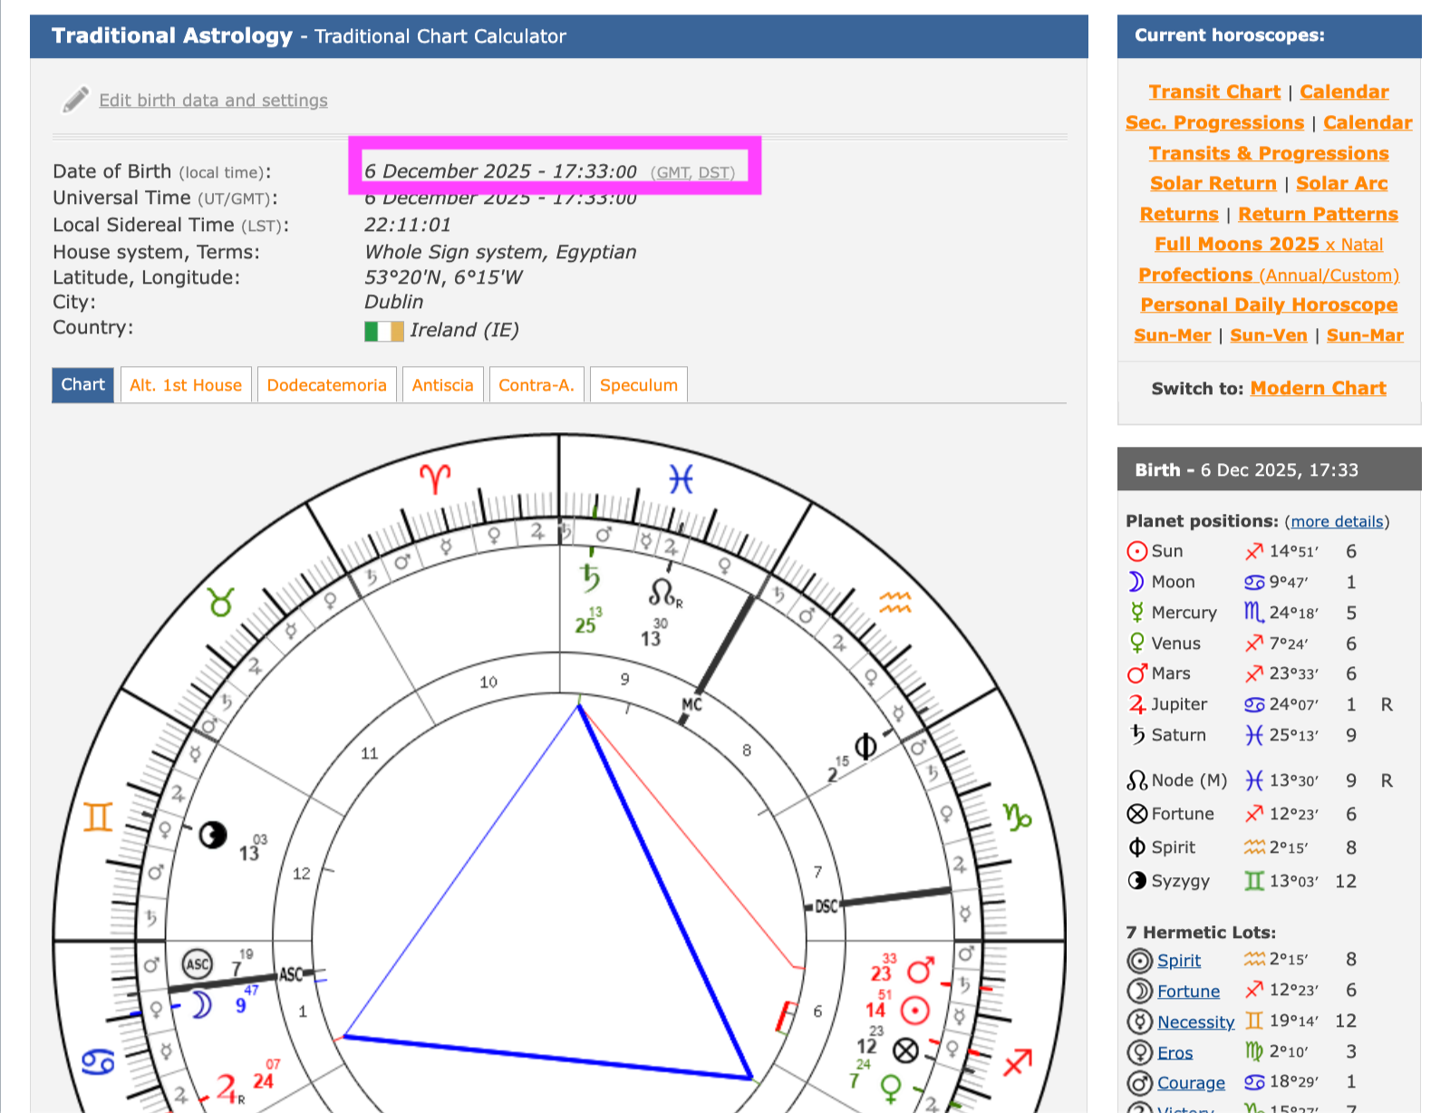Open Sec. Progressions link
Image resolution: width=1450 pixels, height=1113 pixels.
pyautogui.click(x=1214, y=122)
